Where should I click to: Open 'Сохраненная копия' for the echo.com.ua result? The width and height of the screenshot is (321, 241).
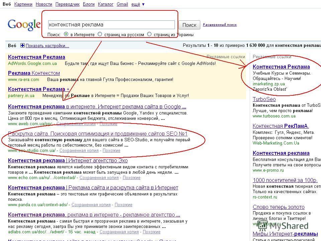(99, 178)
